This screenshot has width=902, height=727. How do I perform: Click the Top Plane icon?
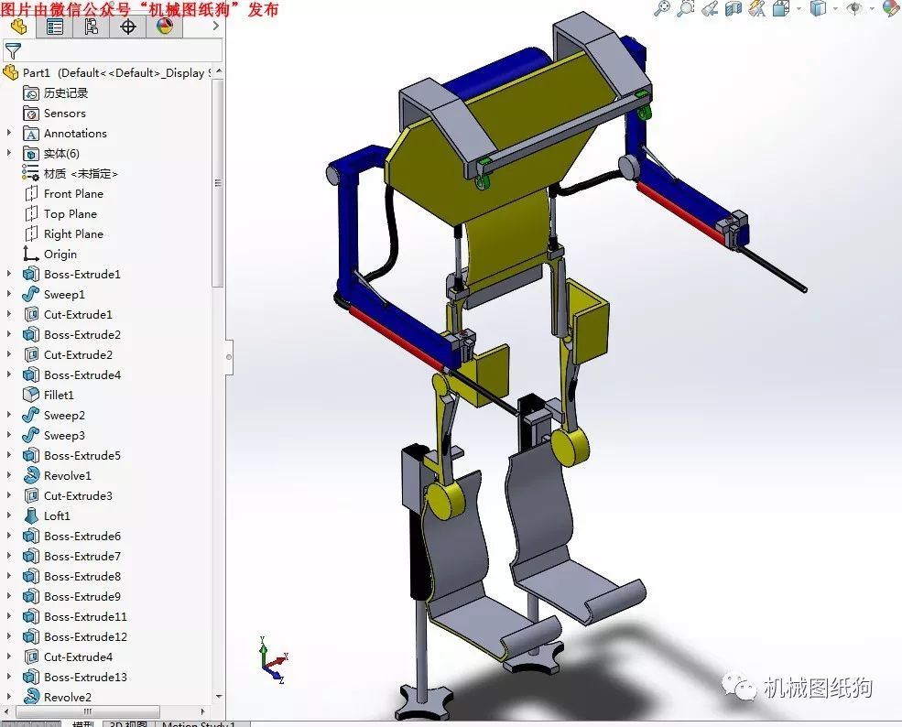click(x=30, y=214)
